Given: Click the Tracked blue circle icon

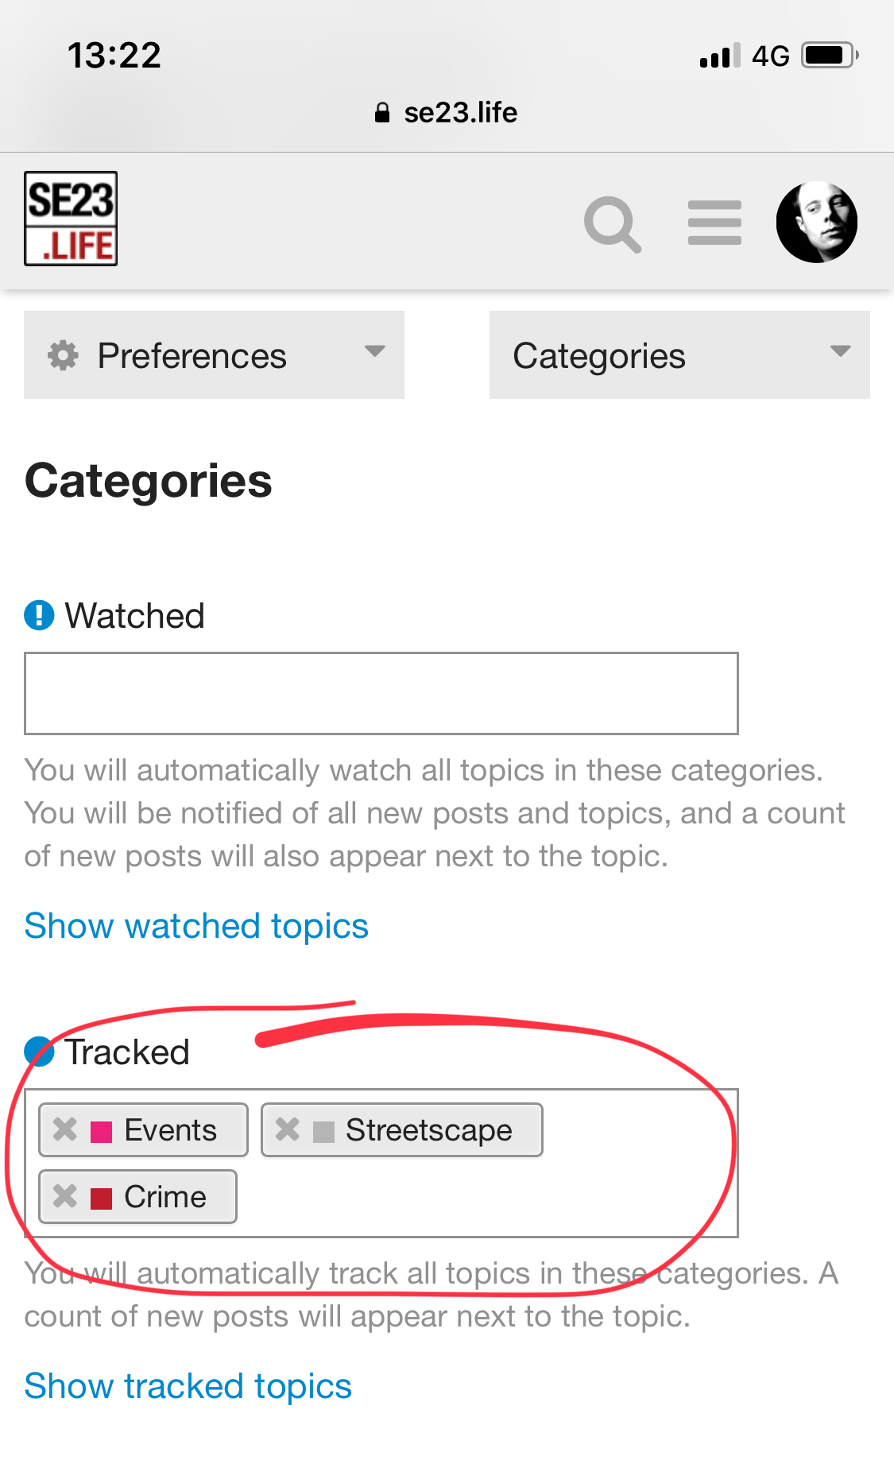Looking at the screenshot, I should pyautogui.click(x=39, y=1052).
